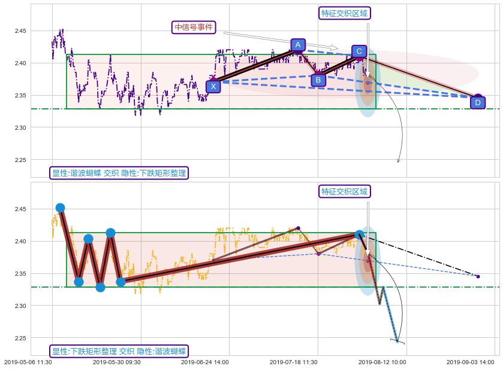Click the D point marker at far right

[x=477, y=102]
